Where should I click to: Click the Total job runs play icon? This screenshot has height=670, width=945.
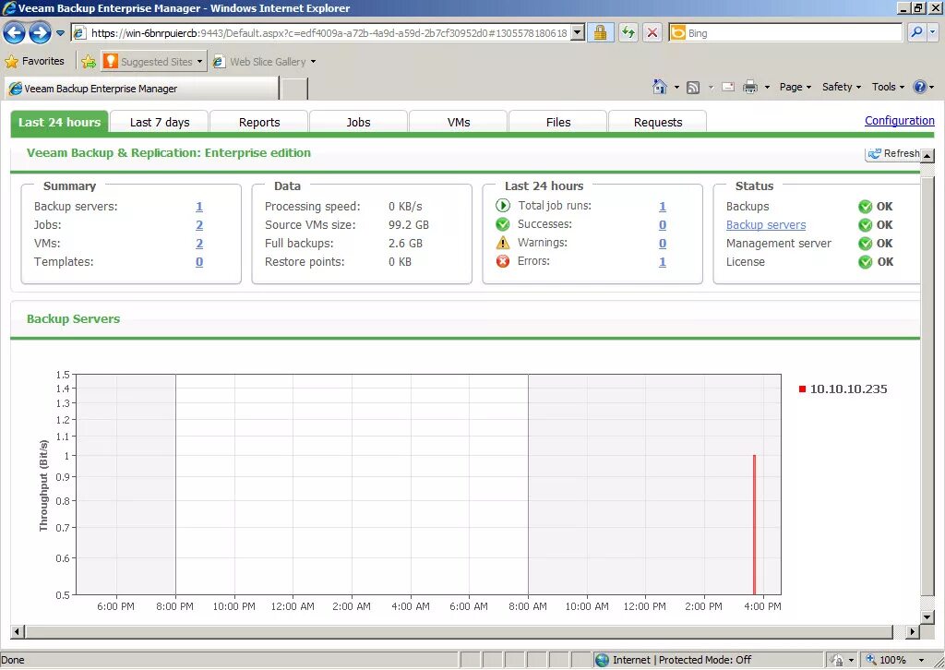tap(503, 206)
